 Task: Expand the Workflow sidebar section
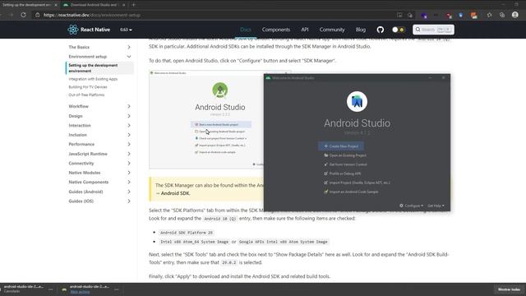coord(99,106)
